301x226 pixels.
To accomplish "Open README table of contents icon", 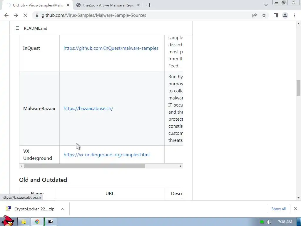I will 17,28.
